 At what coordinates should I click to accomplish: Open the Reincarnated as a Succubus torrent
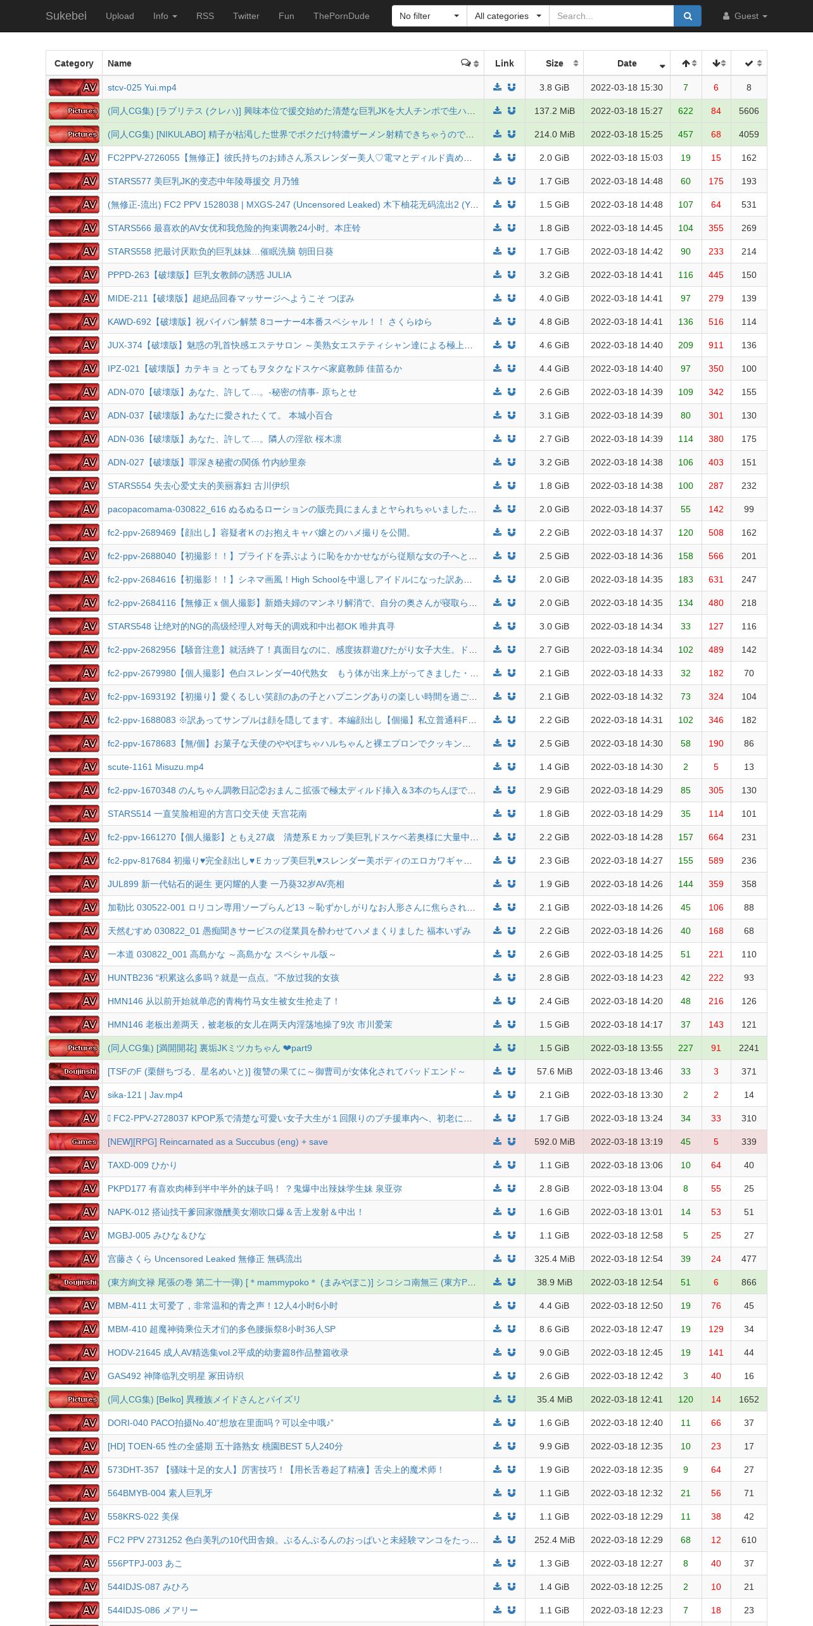[218, 1142]
